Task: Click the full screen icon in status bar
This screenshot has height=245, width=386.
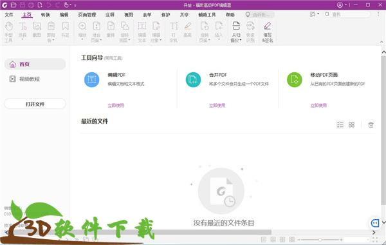Action: (x=375, y=240)
